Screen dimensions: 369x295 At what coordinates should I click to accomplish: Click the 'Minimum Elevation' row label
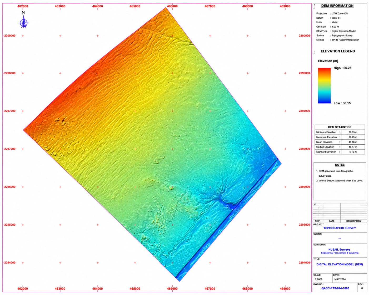[326, 132]
